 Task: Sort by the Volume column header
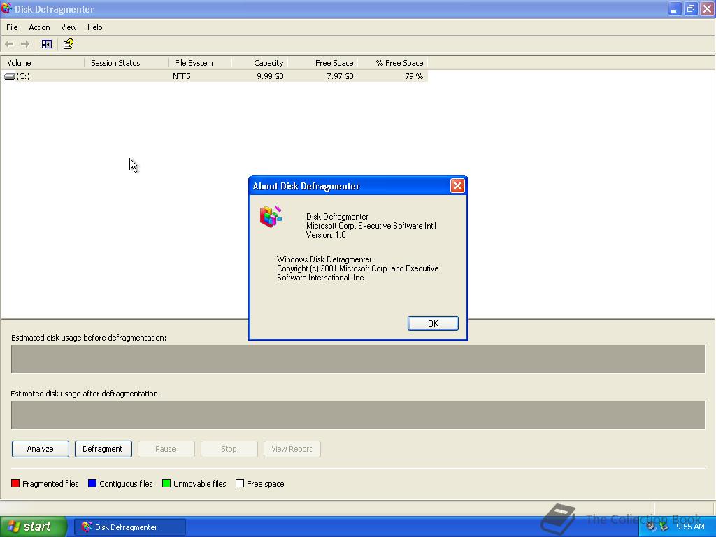coord(43,63)
